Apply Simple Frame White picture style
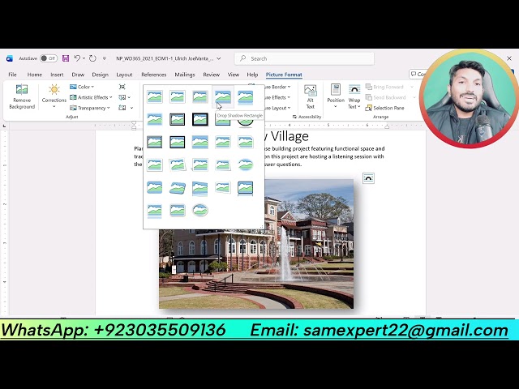 coord(155,96)
